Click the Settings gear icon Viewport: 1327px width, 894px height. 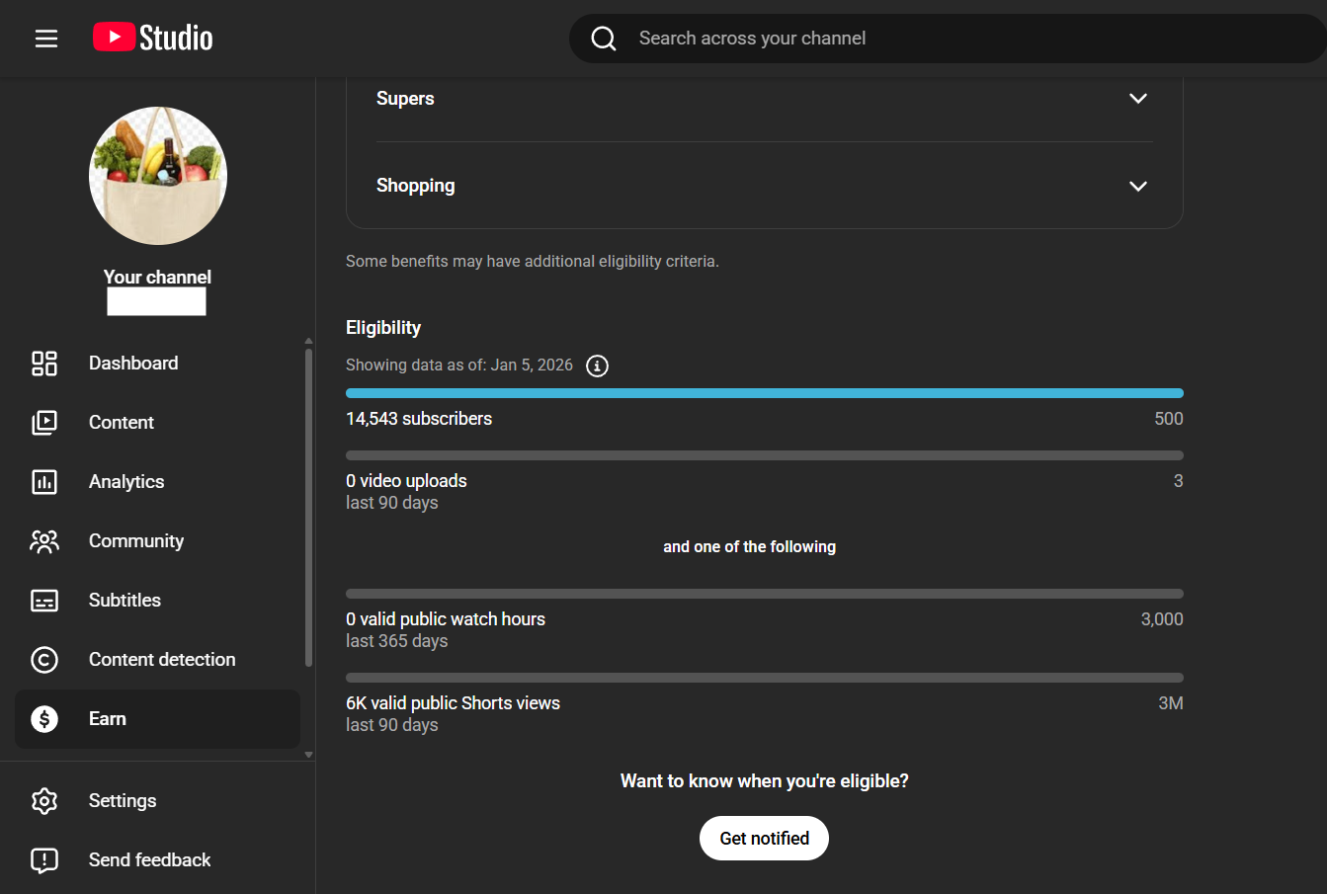coord(44,801)
